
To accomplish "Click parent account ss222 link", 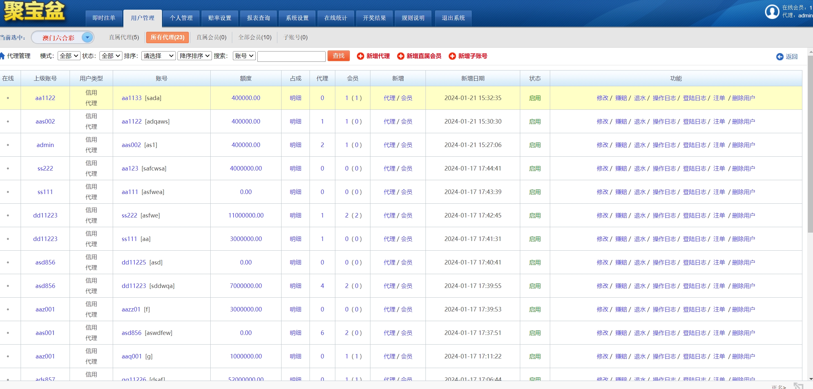I will pyautogui.click(x=45, y=168).
